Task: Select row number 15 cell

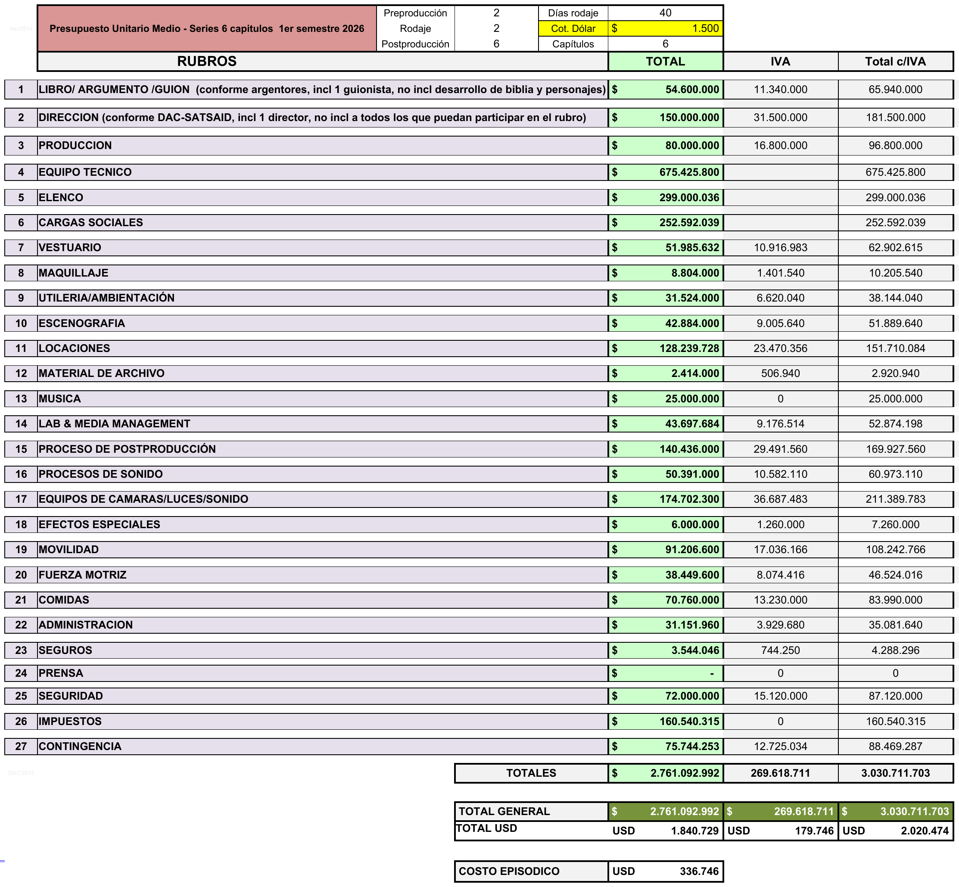Action: pyautogui.click(x=21, y=449)
